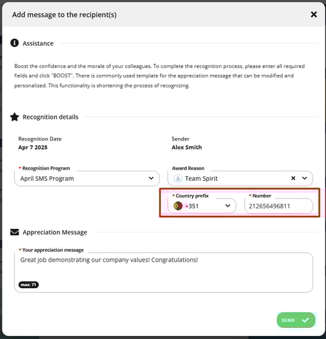The width and height of the screenshot is (326, 339).
Task: Click the Portugal flag icon
Action: pyautogui.click(x=178, y=206)
